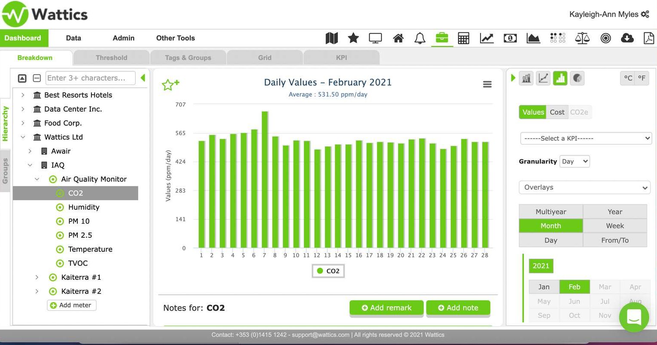Add chart to favorites with star-plus icon
Screen dimensions: 657x345
pyautogui.click(x=170, y=85)
